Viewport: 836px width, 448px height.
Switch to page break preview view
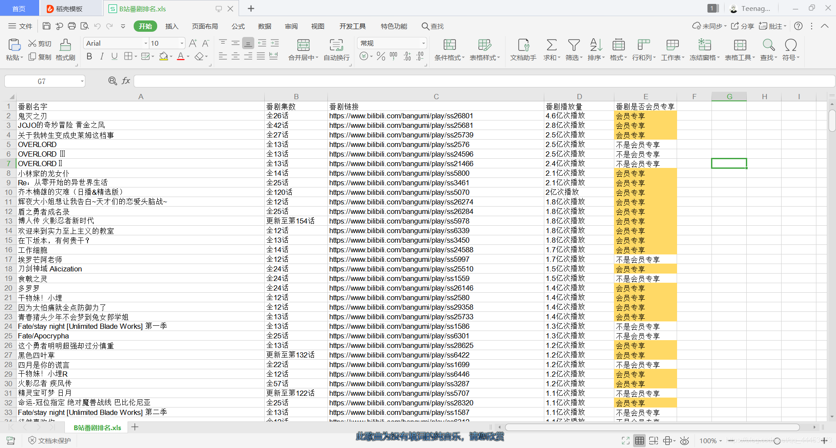(x=654, y=441)
